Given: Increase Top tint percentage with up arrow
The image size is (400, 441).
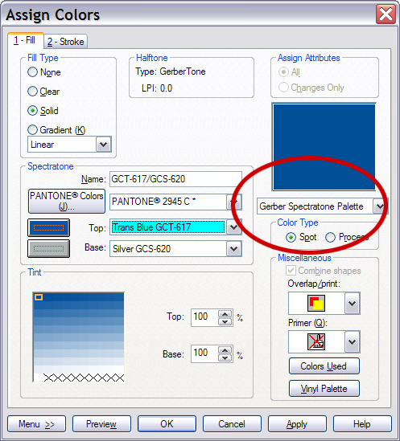Looking at the screenshot, I should (225, 314).
